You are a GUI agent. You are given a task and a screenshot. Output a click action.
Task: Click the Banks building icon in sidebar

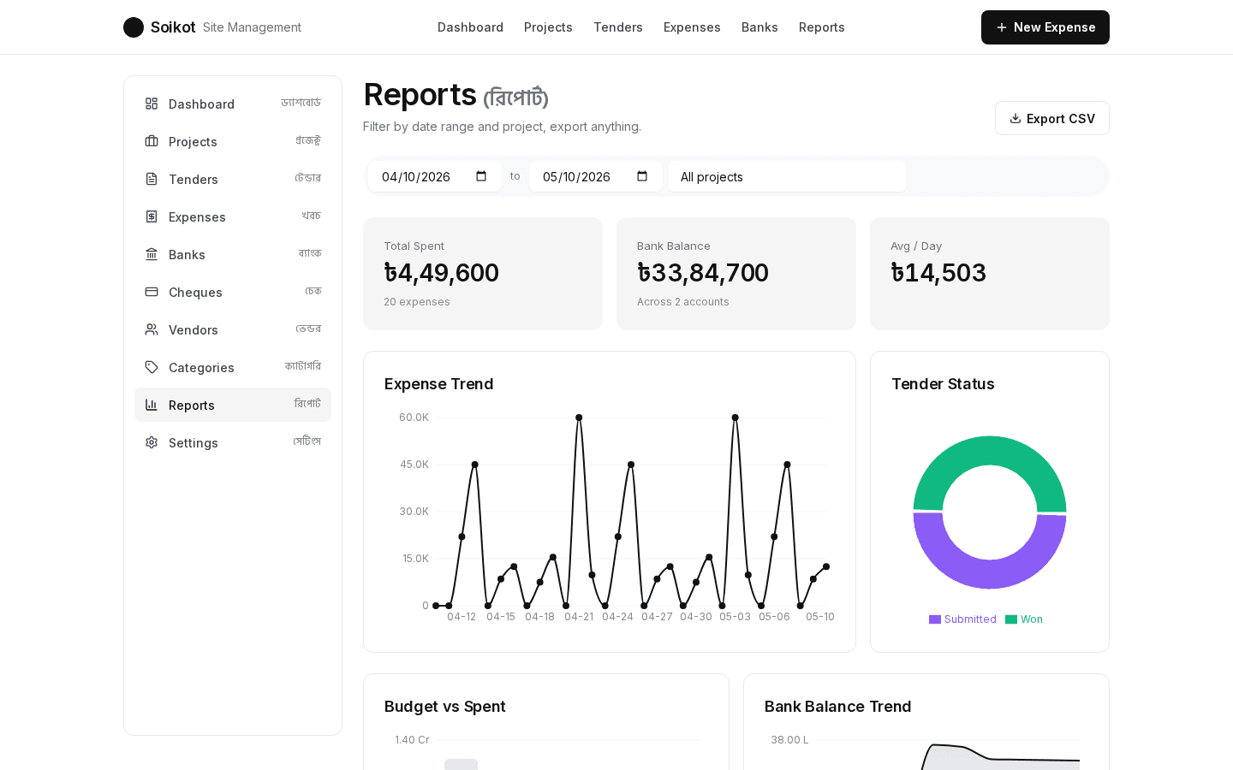coord(152,254)
